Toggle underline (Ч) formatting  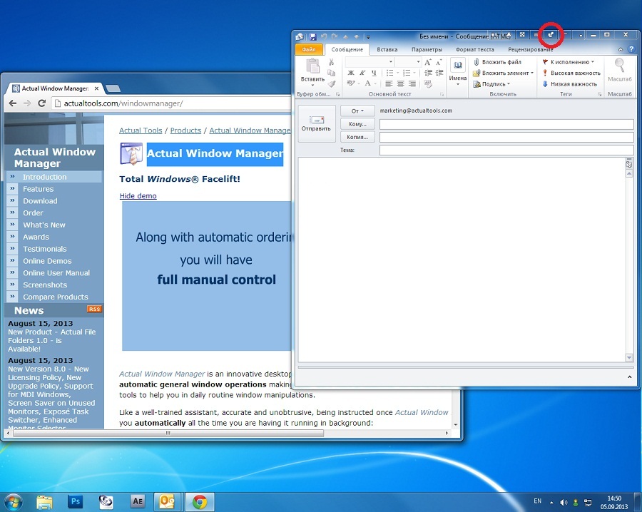(374, 73)
